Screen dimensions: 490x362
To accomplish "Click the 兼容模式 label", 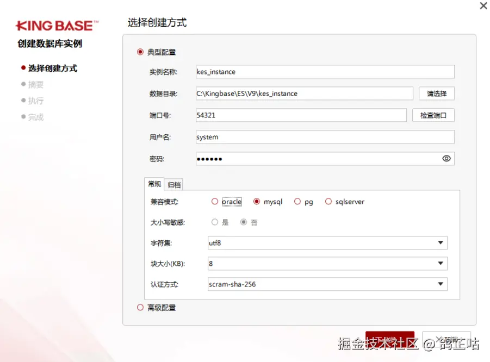I will coord(164,202).
